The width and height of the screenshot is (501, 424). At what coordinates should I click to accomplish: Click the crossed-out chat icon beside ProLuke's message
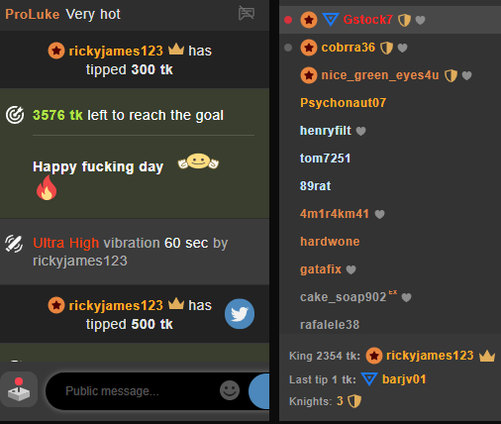247,13
